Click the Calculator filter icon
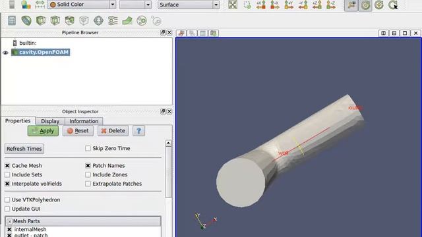Screen dimensions: 422x237 click(x=12, y=20)
